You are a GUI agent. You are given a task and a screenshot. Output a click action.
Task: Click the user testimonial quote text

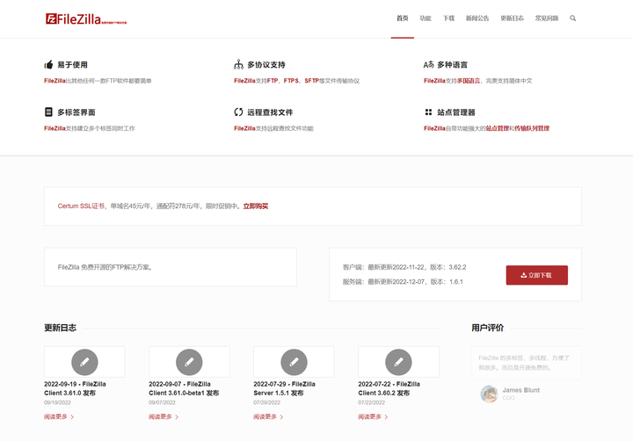point(524,363)
